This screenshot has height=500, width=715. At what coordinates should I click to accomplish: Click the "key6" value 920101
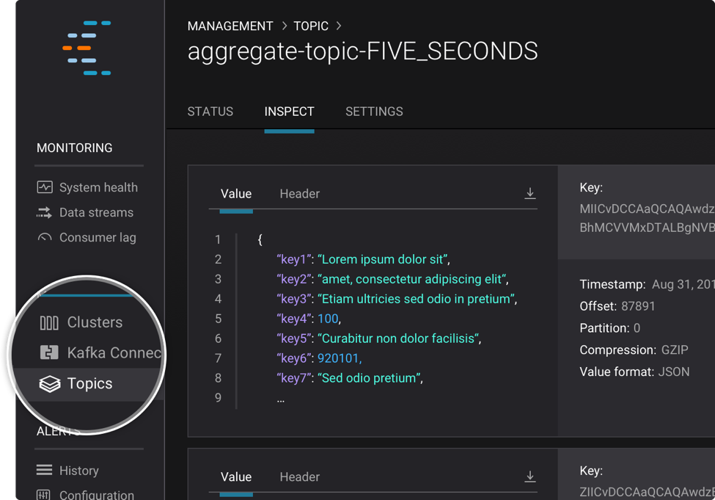338,358
